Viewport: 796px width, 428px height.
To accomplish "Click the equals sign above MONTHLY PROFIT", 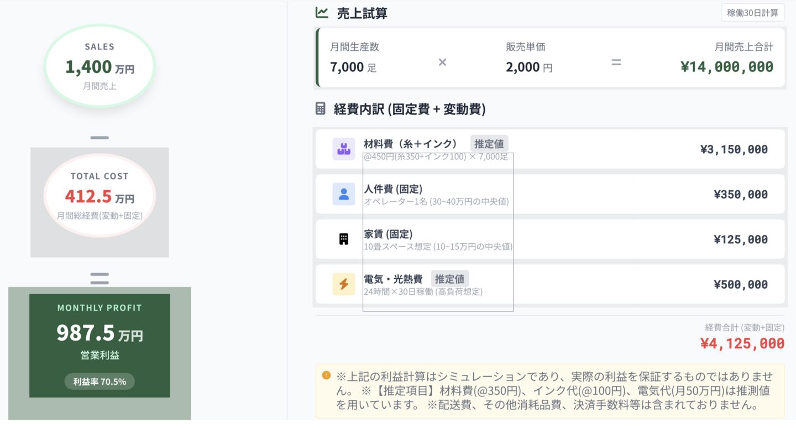I will (99, 278).
